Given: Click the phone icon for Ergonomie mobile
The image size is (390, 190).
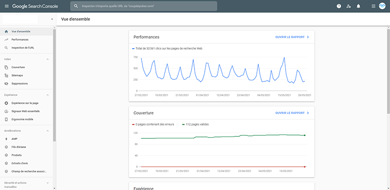Looking at the screenshot, I should (6, 119).
